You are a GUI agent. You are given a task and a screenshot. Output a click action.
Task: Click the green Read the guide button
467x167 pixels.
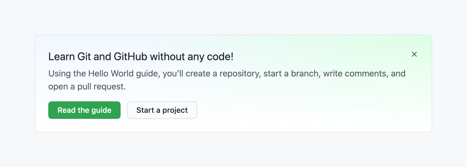84,110
